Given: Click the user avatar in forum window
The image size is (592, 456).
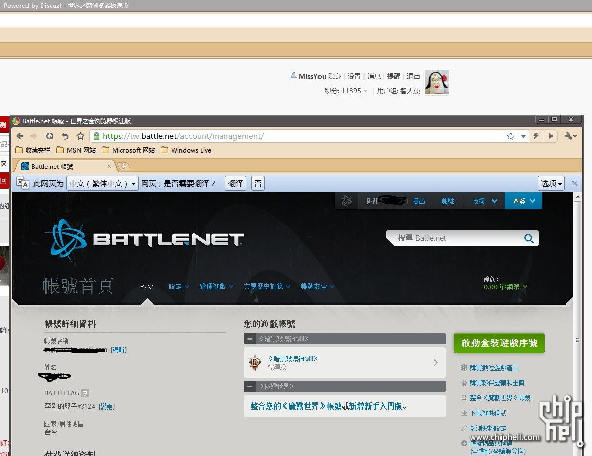Looking at the screenshot, I should coord(437,82).
